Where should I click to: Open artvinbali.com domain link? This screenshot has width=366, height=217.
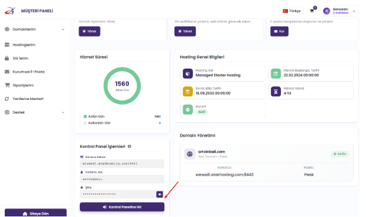pos(212,152)
